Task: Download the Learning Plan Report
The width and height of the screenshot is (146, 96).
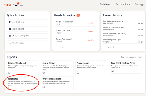Action: pyautogui.click(x=9, y=73)
